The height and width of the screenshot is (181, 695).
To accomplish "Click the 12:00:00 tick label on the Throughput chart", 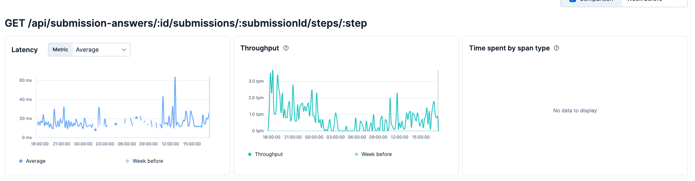I will [x=399, y=137].
